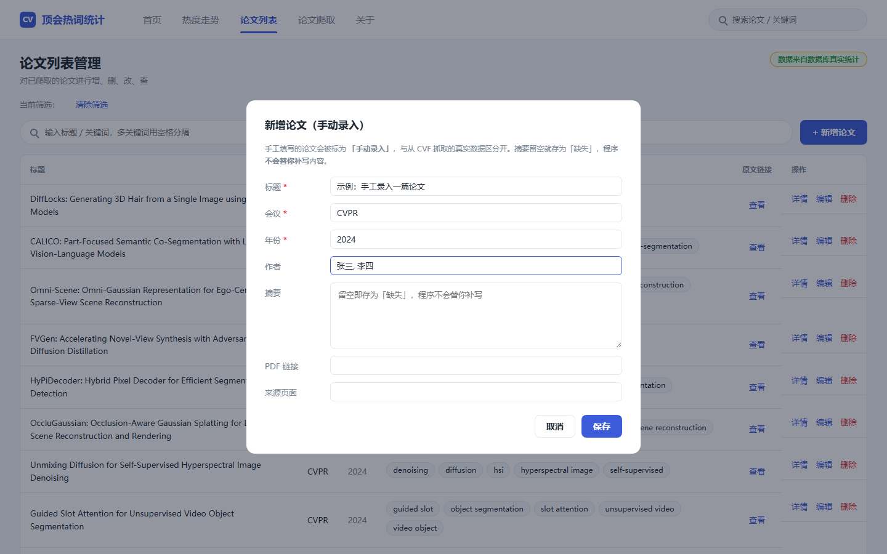Open the 关于 tab

[x=365, y=20]
